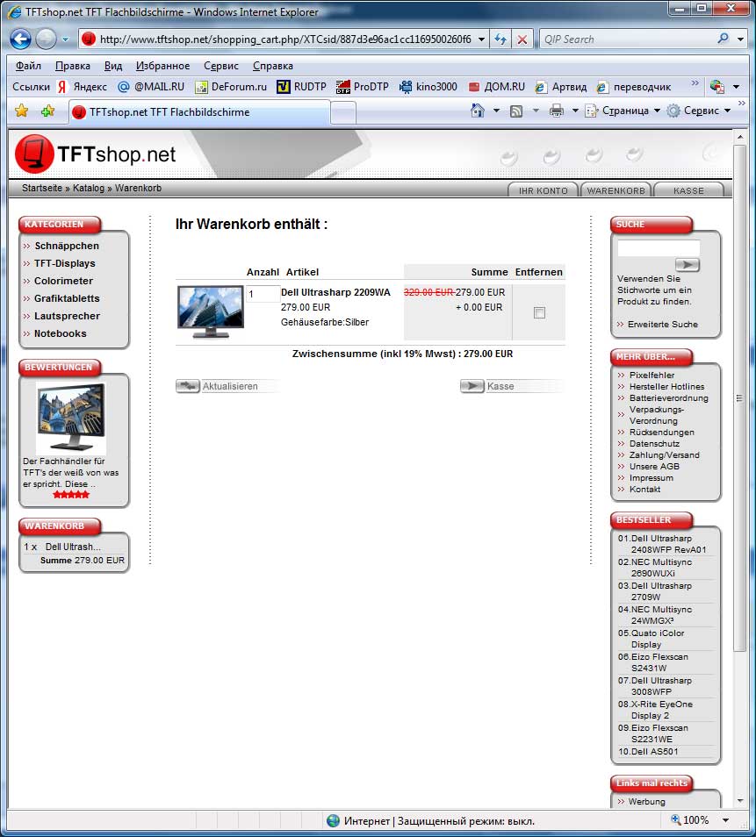
Task: Click the globe icon in the status bar
Action: tap(334, 820)
